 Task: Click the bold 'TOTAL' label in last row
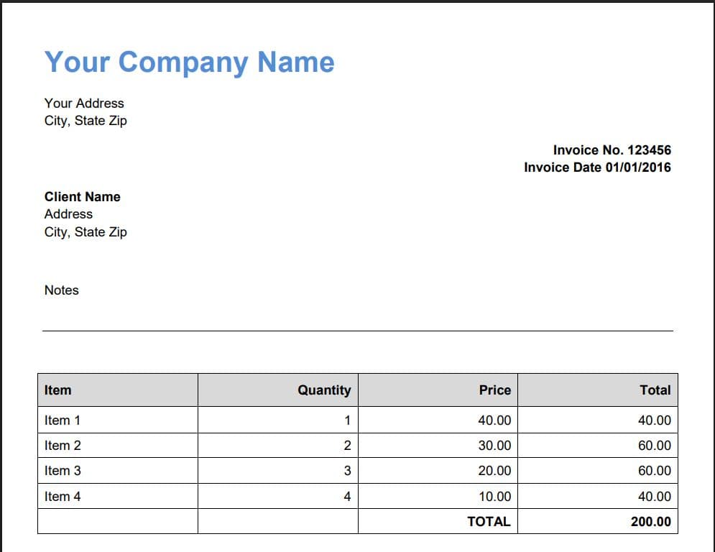489,522
